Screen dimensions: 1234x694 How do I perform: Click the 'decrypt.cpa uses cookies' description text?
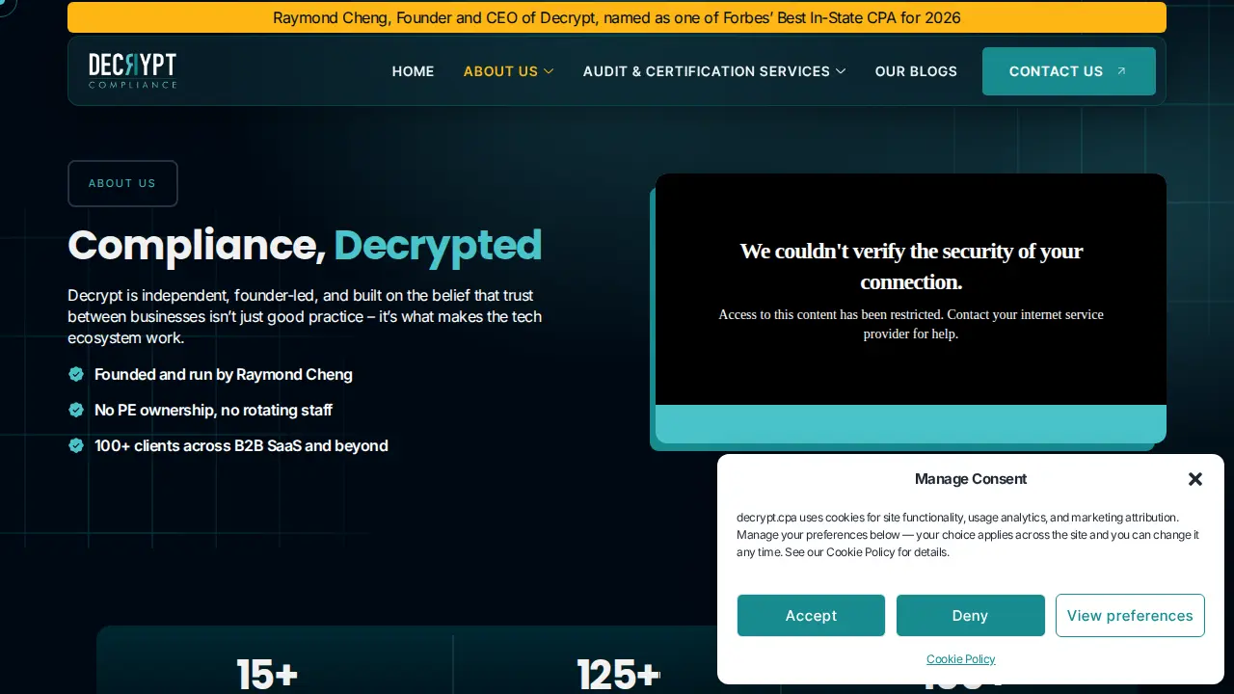tap(968, 535)
